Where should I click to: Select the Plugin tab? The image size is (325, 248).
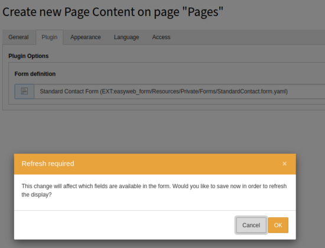point(50,37)
